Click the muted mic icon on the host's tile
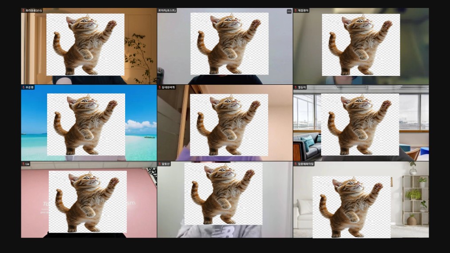The width and height of the screenshot is (450, 253). tap(159, 10)
